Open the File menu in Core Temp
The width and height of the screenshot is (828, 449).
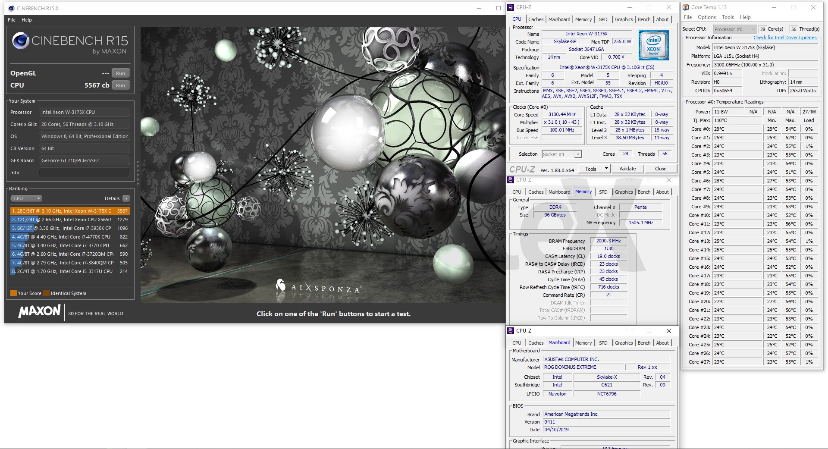point(688,17)
